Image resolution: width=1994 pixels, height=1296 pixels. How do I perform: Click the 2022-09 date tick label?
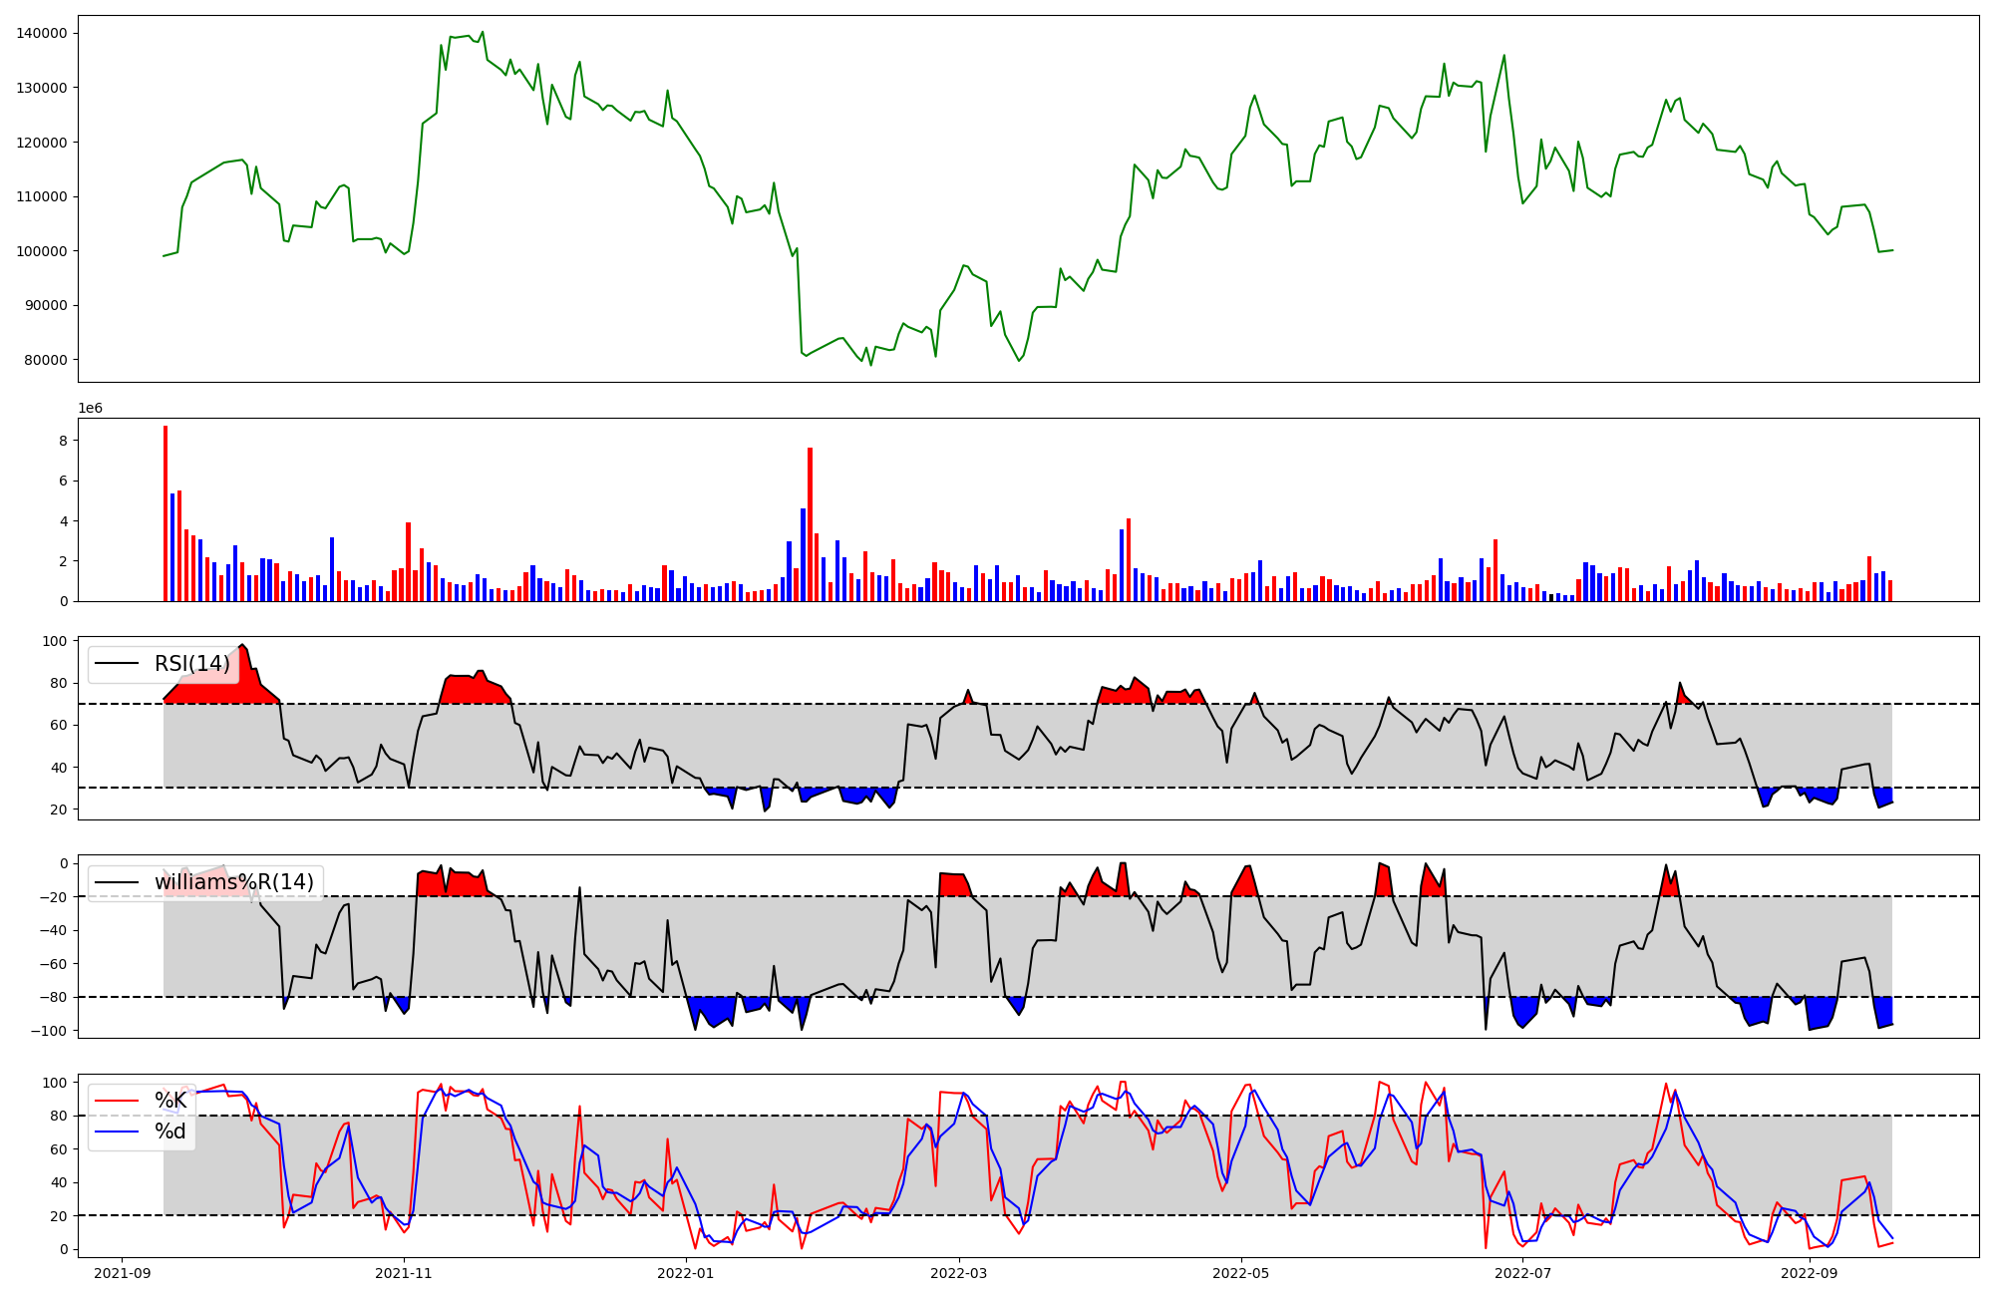(1810, 1273)
